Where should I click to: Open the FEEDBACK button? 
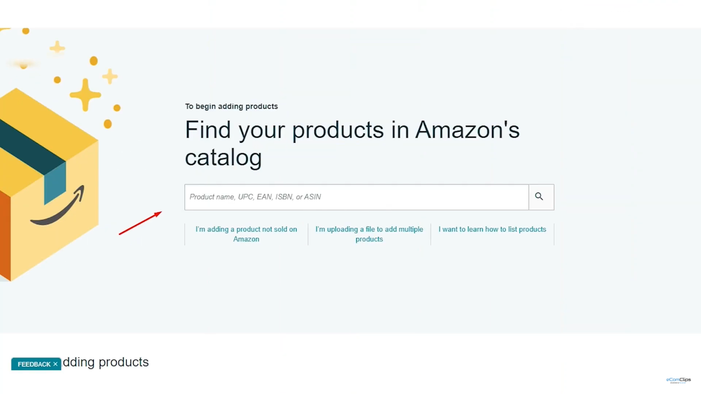pos(34,364)
